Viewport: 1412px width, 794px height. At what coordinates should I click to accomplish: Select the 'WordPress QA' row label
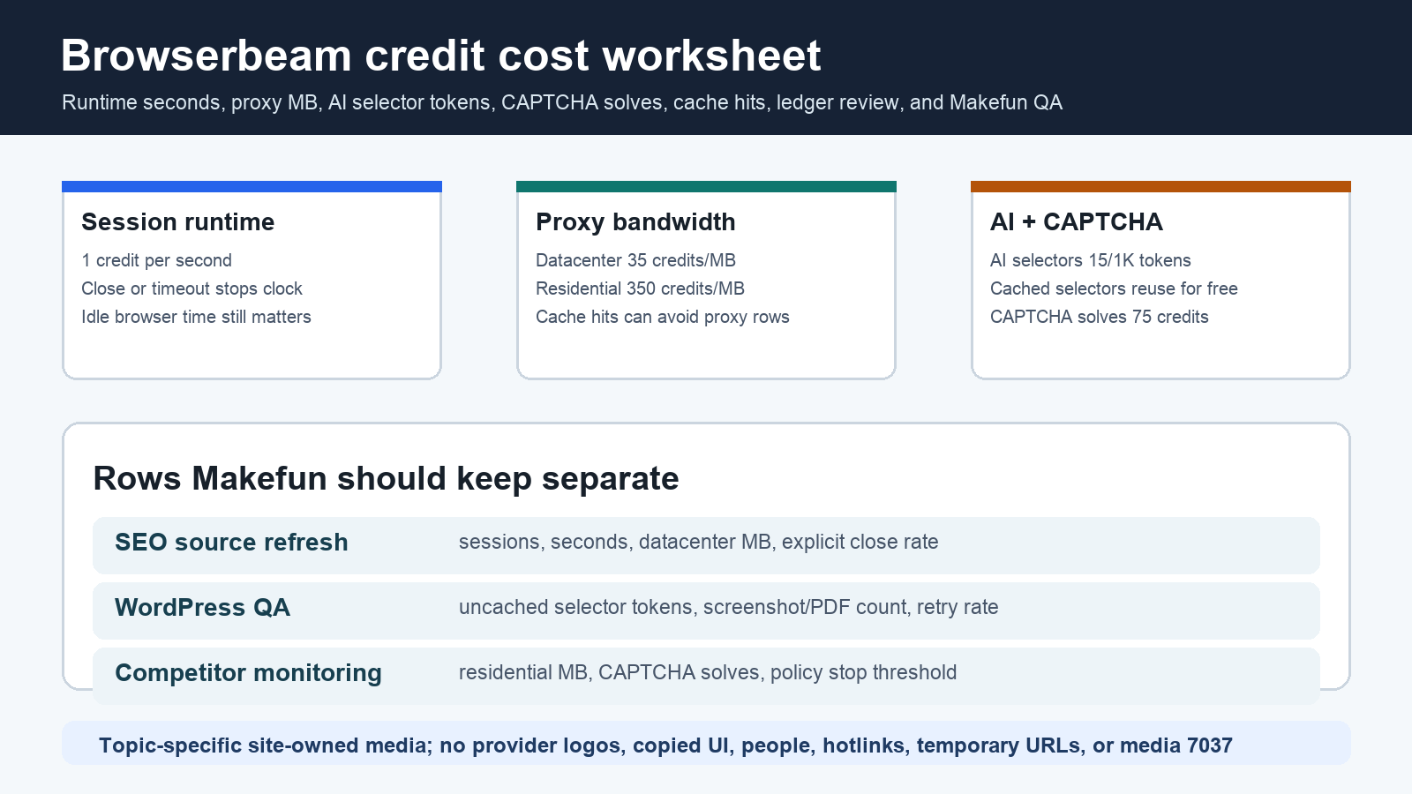(202, 607)
